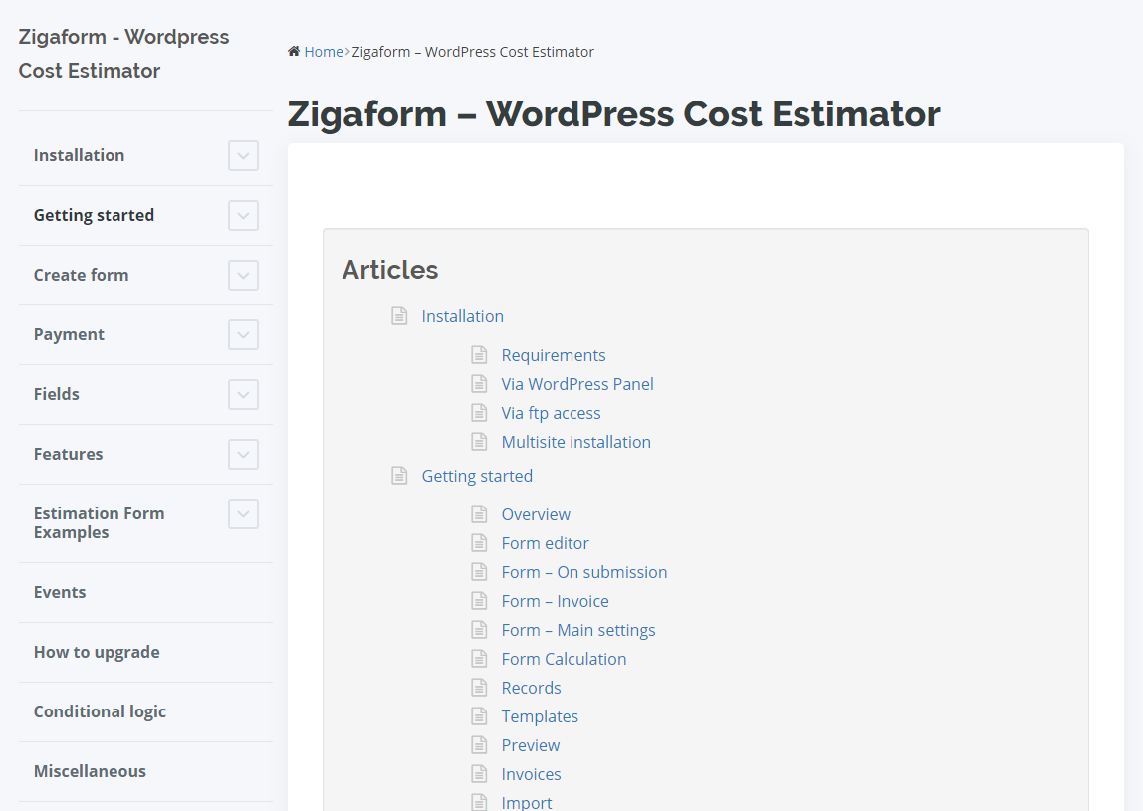
Task: Expand the Getting started sidebar chevron
Action: (x=244, y=216)
